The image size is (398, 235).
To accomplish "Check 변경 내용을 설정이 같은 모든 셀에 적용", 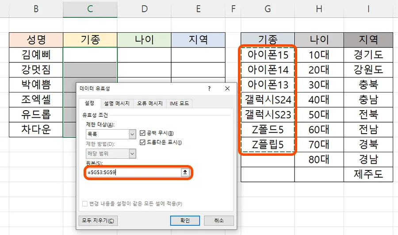I will point(85,204).
